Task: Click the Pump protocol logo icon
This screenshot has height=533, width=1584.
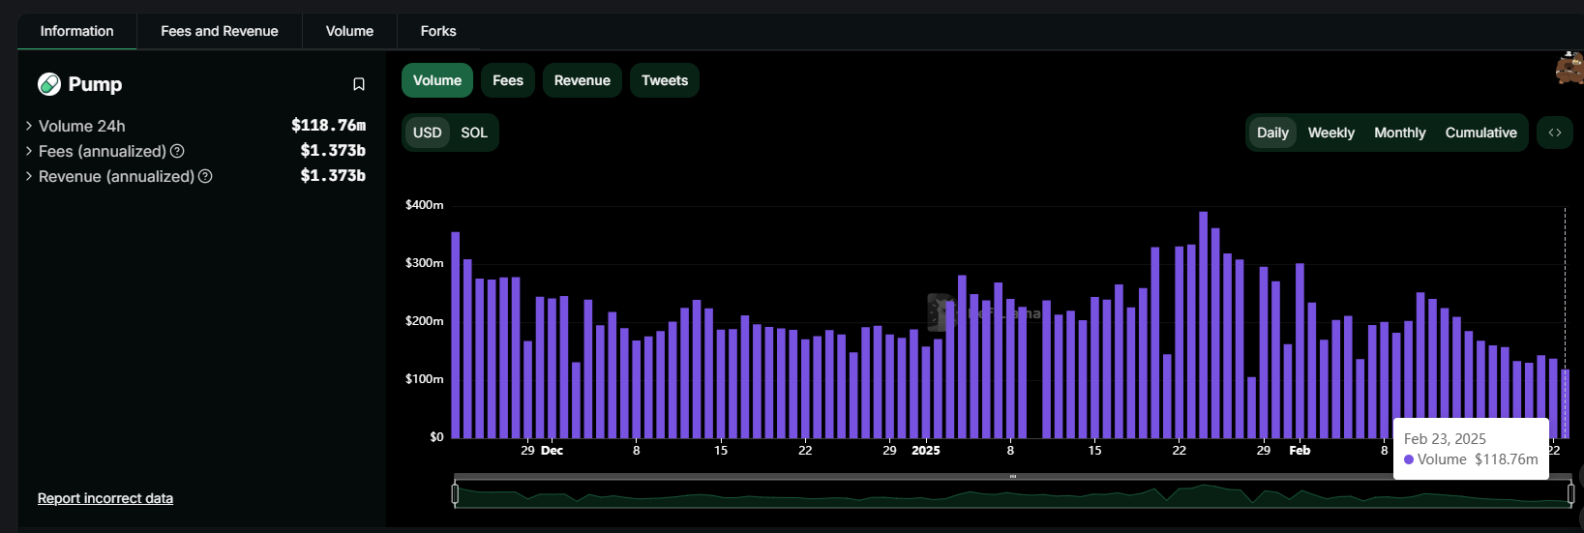Action: 49,84
